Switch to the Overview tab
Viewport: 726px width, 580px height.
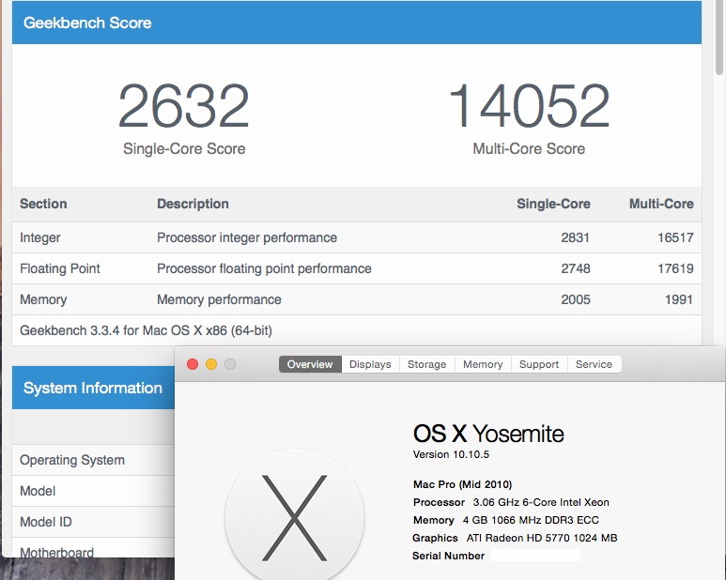[x=310, y=364]
